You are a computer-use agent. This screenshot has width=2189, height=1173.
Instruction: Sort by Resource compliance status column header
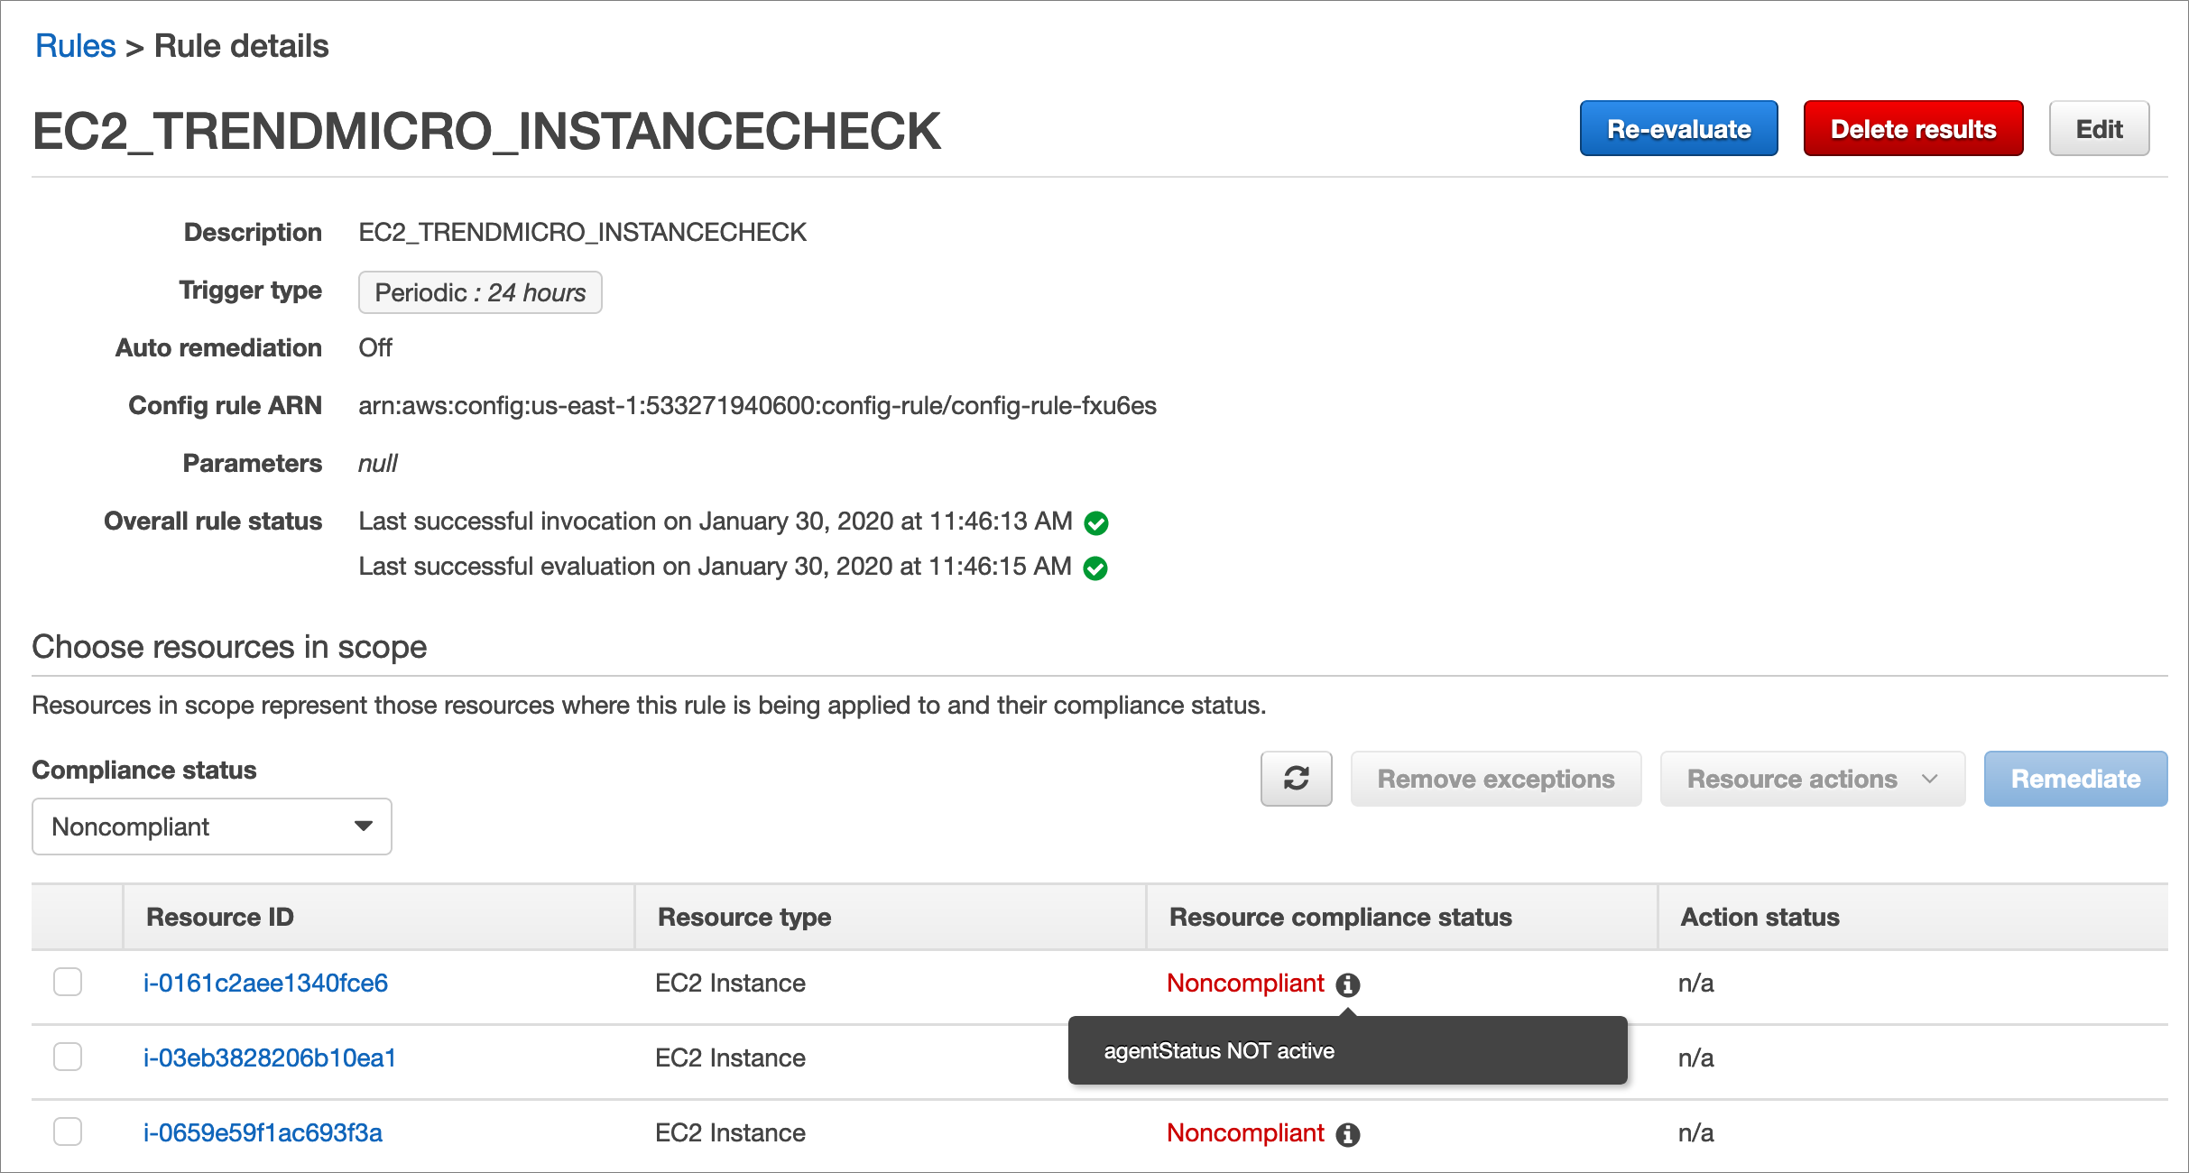coord(1340,917)
